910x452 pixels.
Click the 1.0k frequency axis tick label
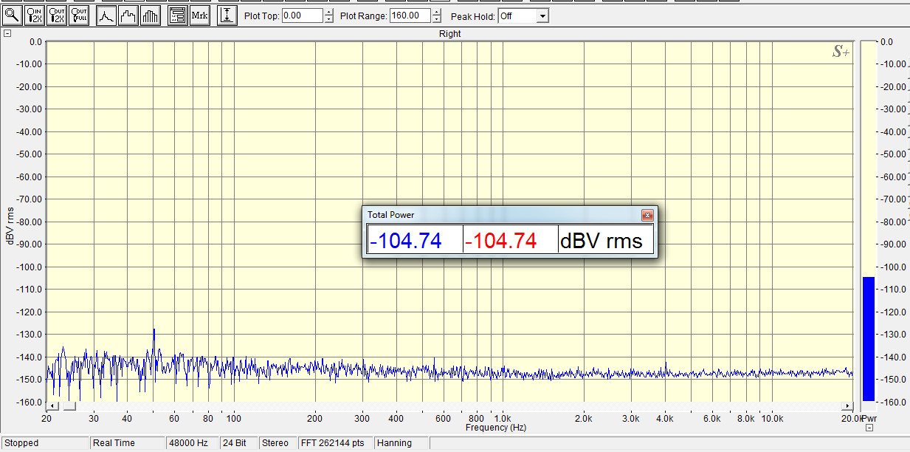[502, 419]
